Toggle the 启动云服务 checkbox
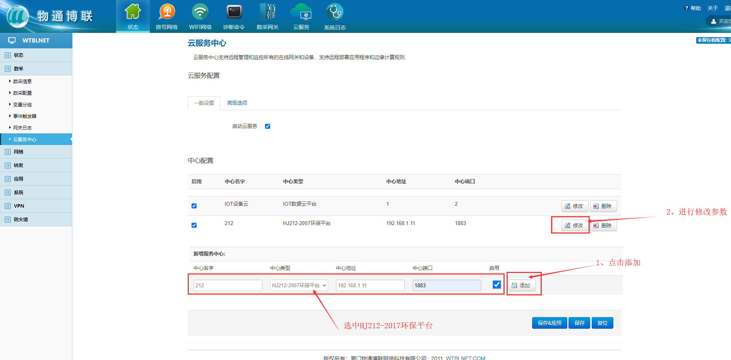This screenshot has height=360, width=731. [267, 126]
